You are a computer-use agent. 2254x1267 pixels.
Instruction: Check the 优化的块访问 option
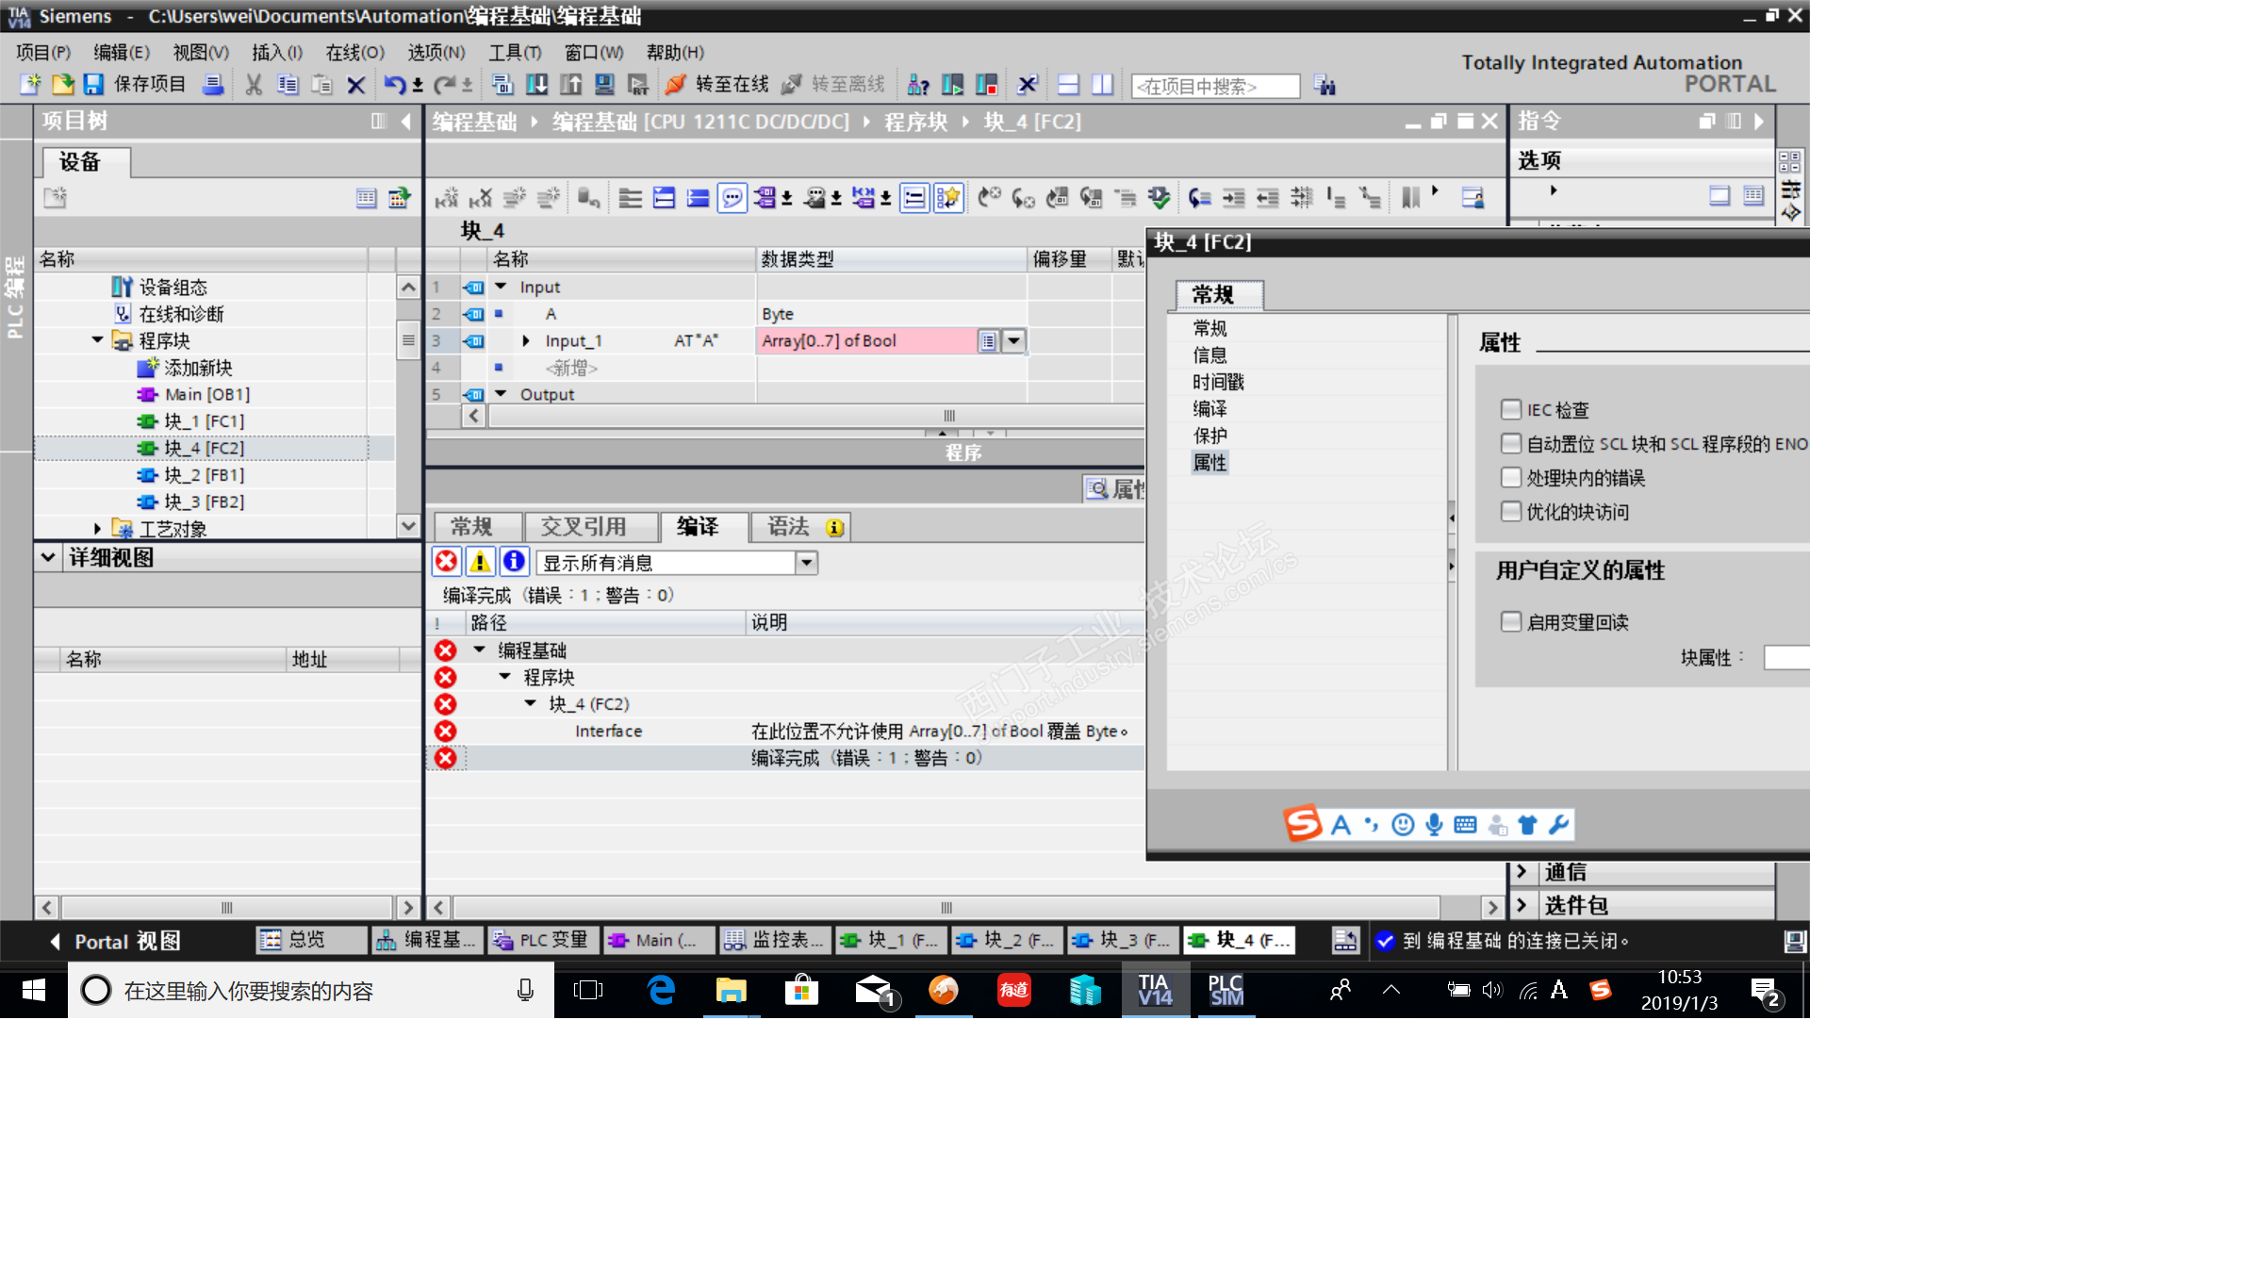(1511, 511)
